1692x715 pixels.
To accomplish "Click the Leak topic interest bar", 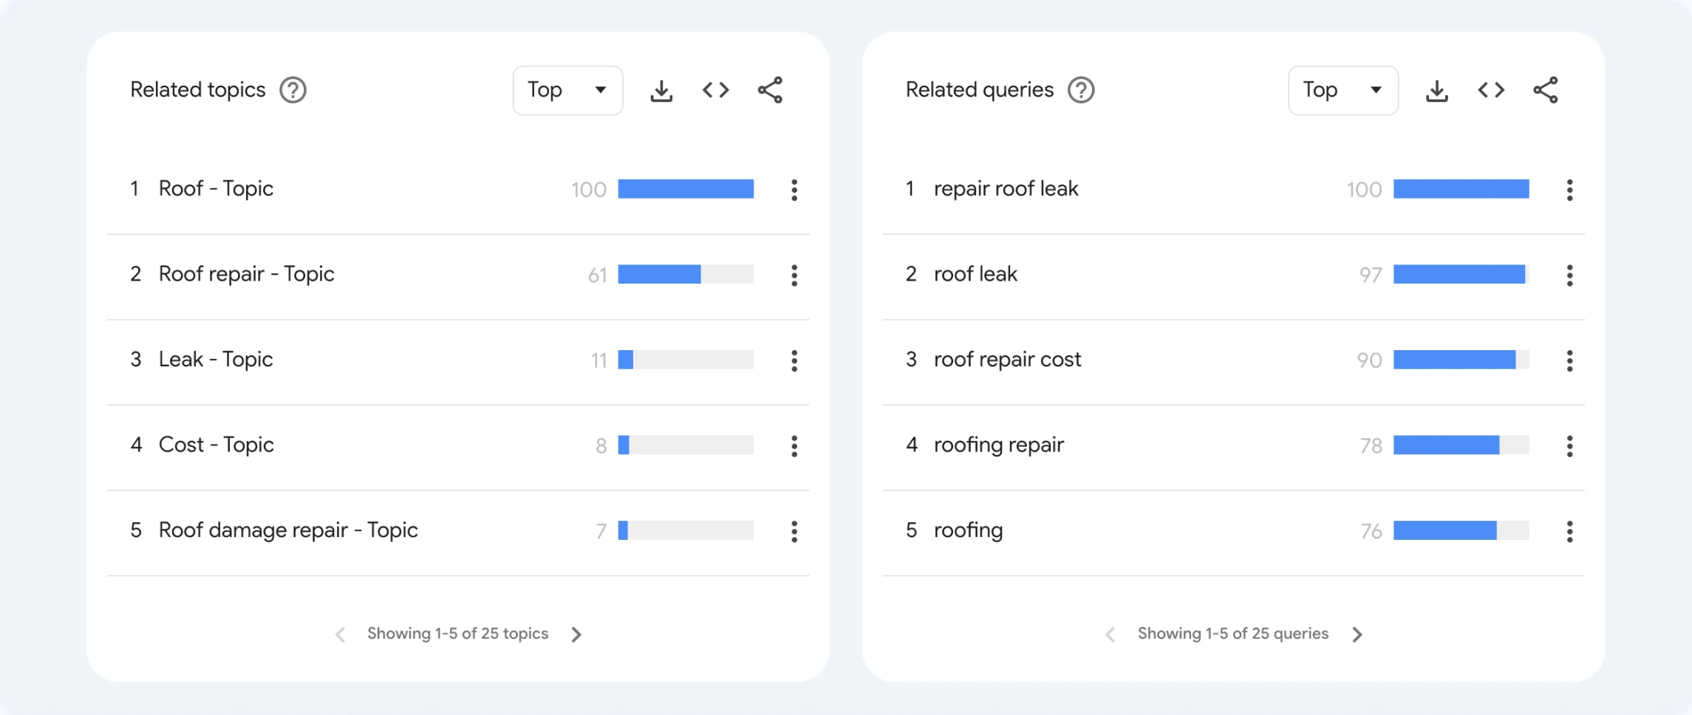I will pyautogui.click(x=685, y=360).
